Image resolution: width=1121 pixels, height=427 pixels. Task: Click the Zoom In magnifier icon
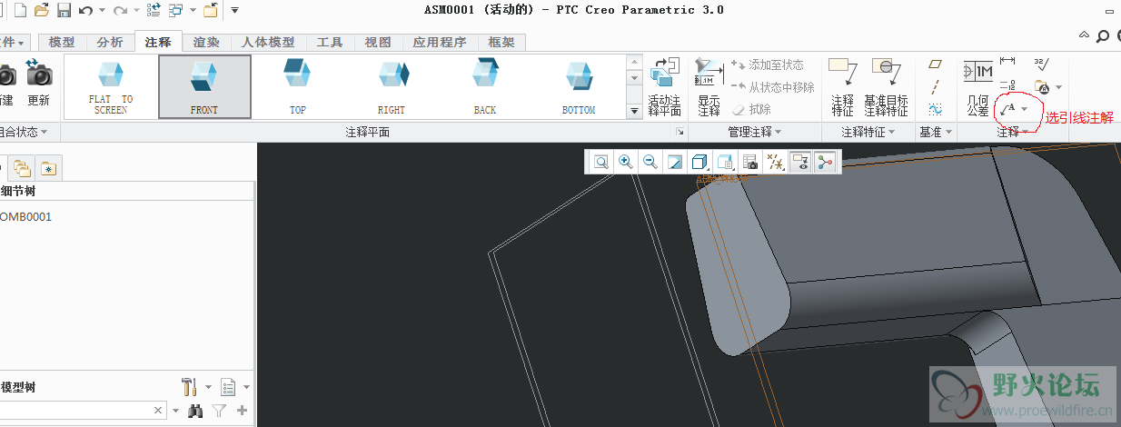click(x=626, y=162)
